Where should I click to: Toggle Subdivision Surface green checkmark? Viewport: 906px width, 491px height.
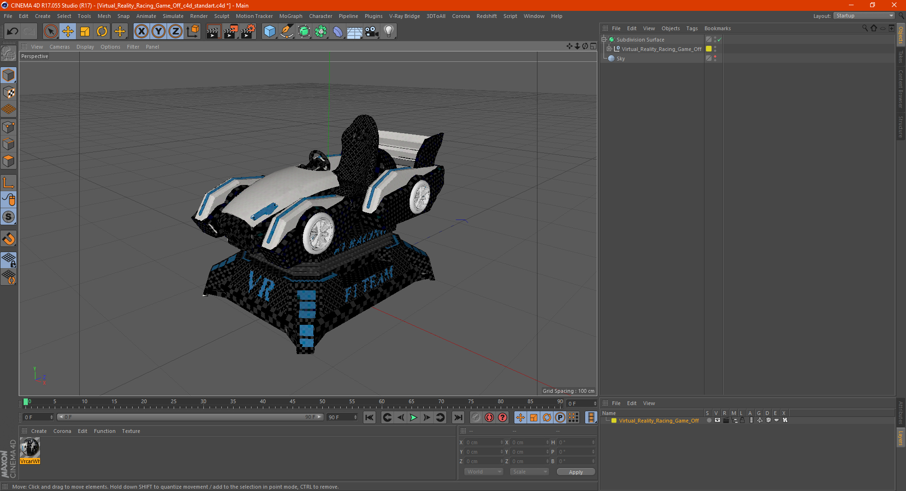(720, 40)
